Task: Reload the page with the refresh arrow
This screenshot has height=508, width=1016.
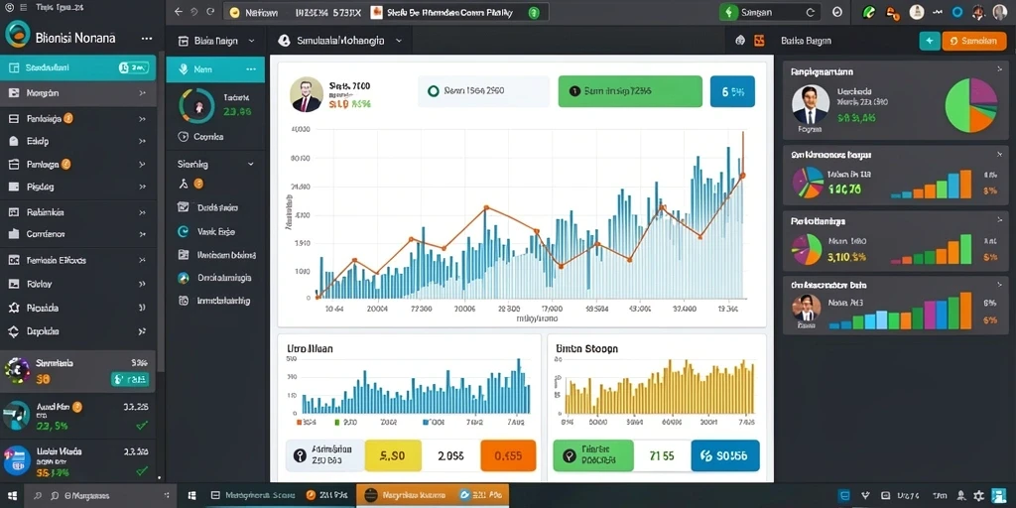Action: [210, 12]
